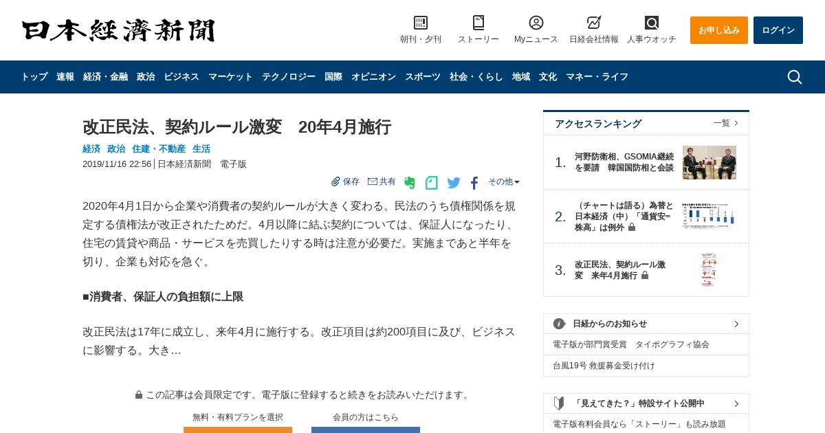Click the subheading 消費者、保証人の負担額に上限
Viewport: 825px width, 433px height.
[x=163, y=297]
